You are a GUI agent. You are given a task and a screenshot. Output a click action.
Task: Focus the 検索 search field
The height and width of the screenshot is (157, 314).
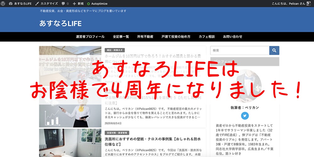point(240,51)
